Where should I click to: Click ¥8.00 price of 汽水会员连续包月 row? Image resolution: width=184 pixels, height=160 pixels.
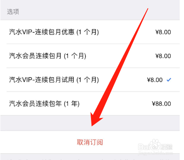pos(163,56)
